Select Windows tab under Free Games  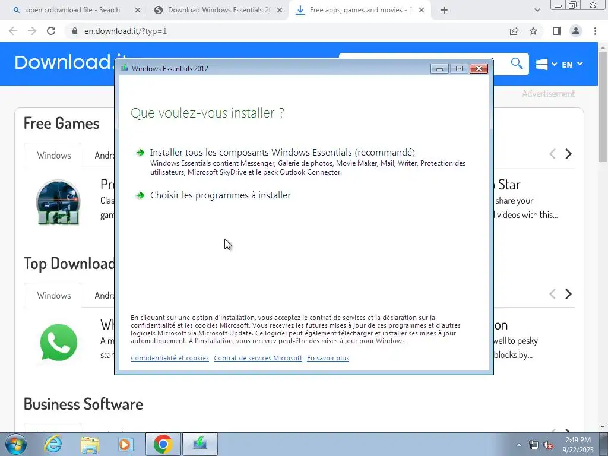click(54, 155)
